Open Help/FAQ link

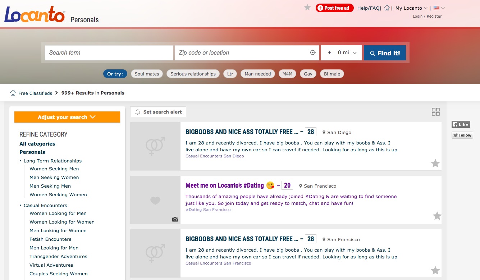pyautogui.click(x=368, y=8)
